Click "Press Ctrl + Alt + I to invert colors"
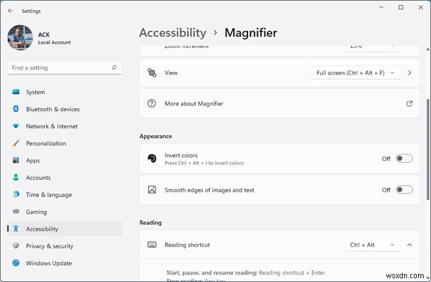The width and height of the screenshot is (431, 282). click(x=204, y=163)
